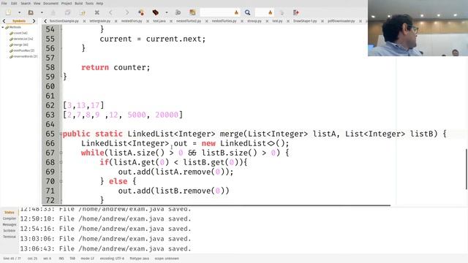Click the Find magnifier toolbar icon
The height and width of the screenshot is (263, 468).
[247, 12]
